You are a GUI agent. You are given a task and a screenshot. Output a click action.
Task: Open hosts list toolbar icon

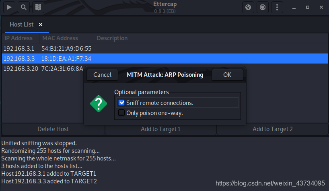tap(37, 7)
